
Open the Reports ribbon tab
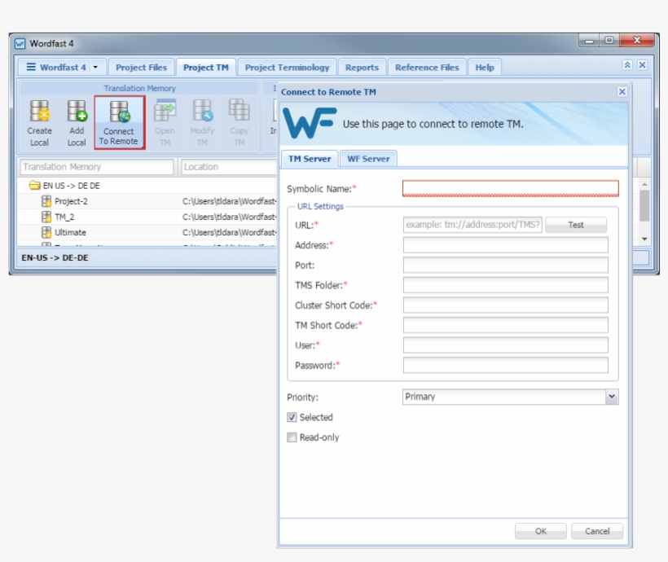(362, 67)
